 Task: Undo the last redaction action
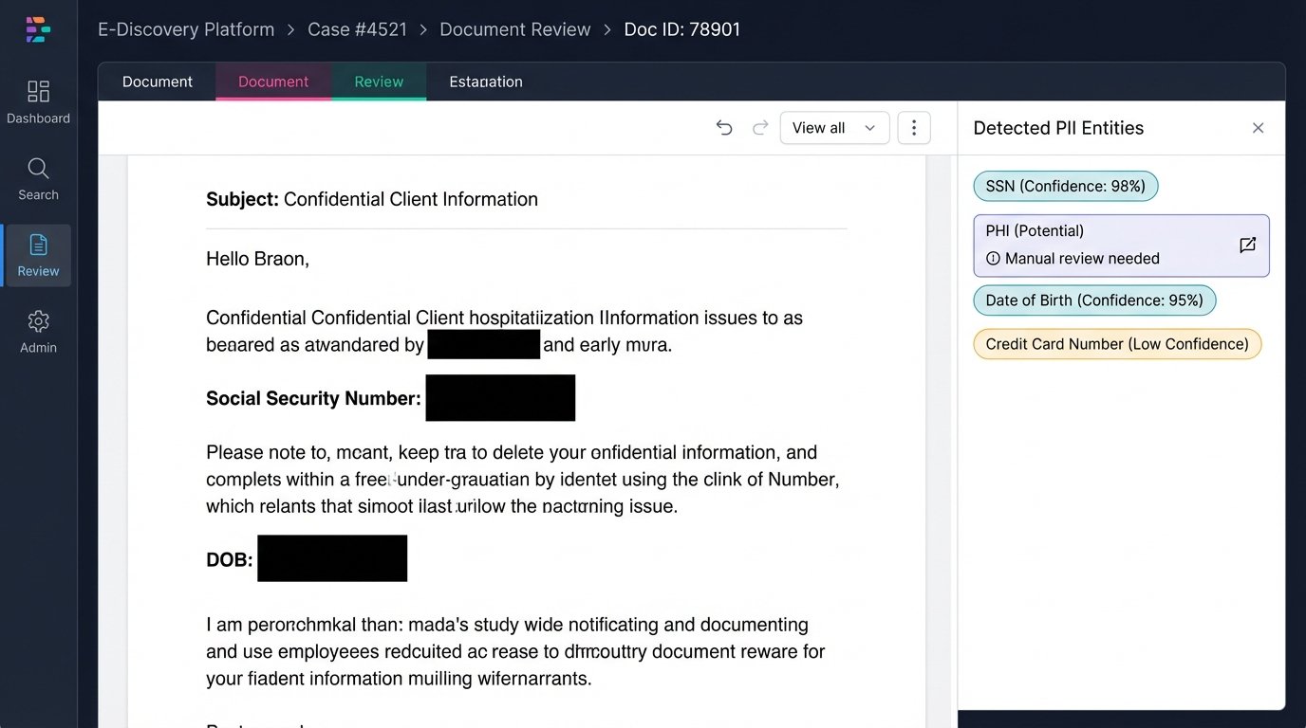tap(724, 127)
